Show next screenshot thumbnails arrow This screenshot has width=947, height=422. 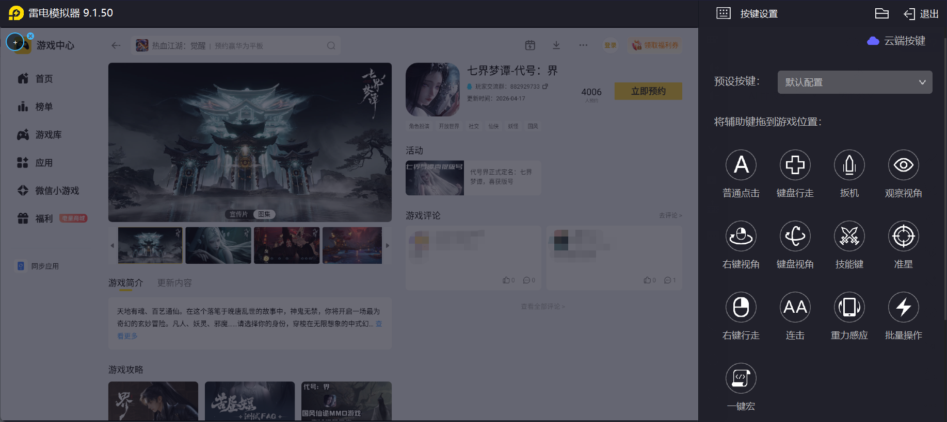coord(388,246)
